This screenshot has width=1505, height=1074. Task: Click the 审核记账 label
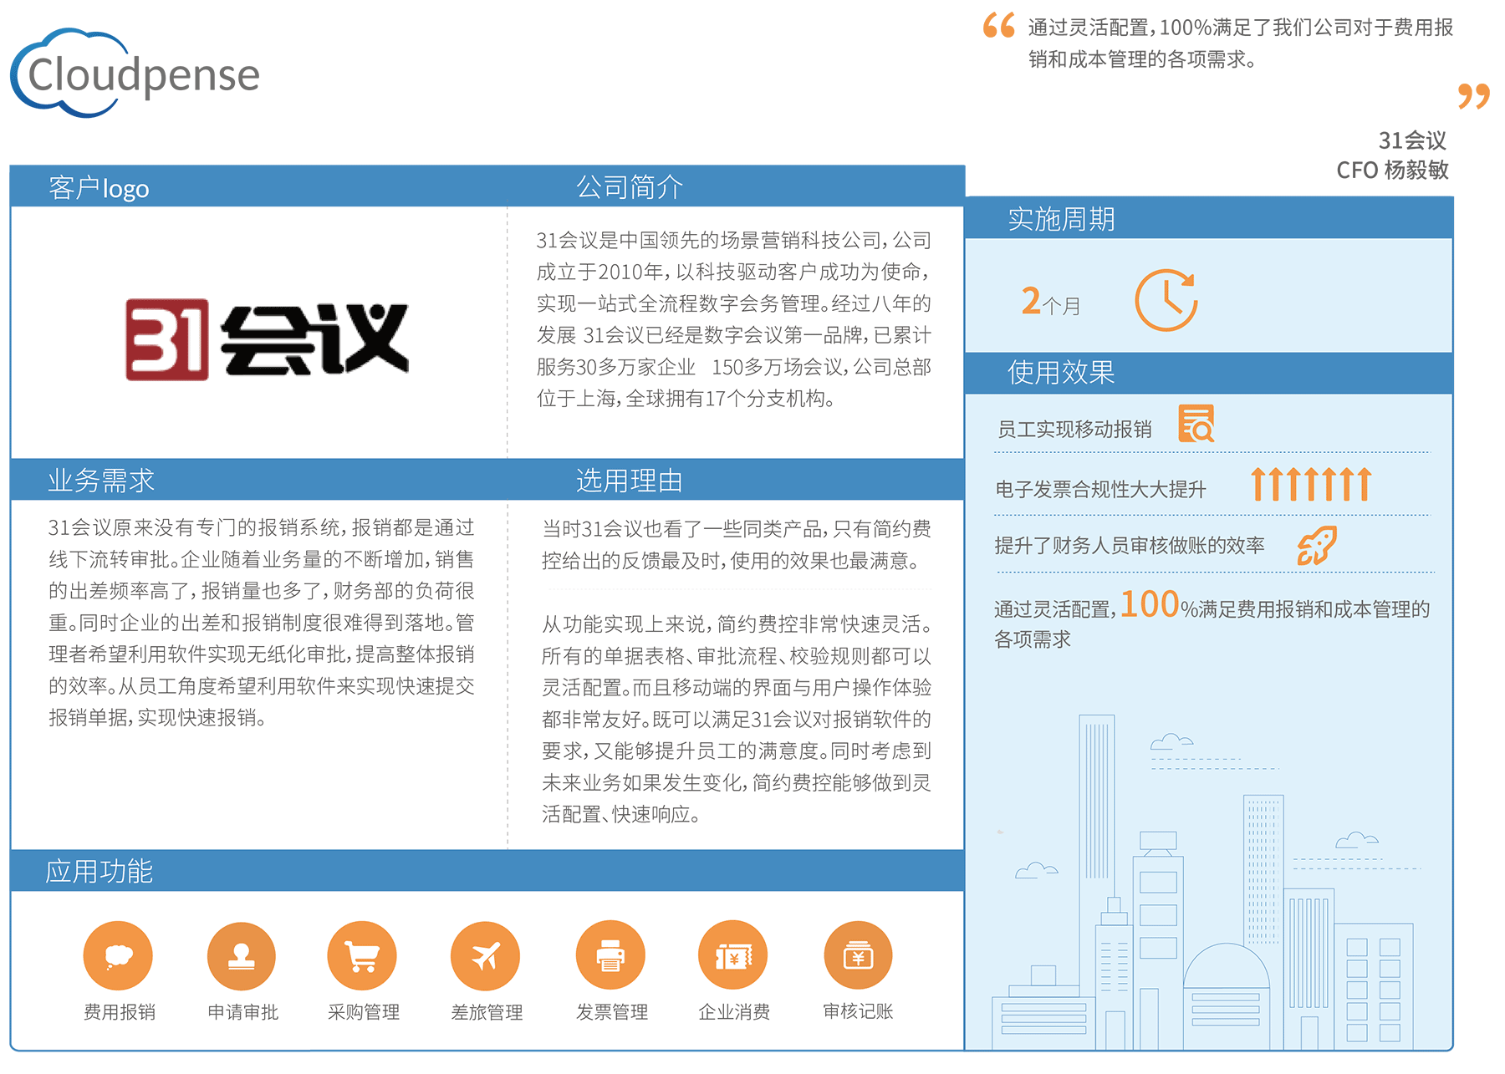pyautogui.click(x=858, y=1011)
